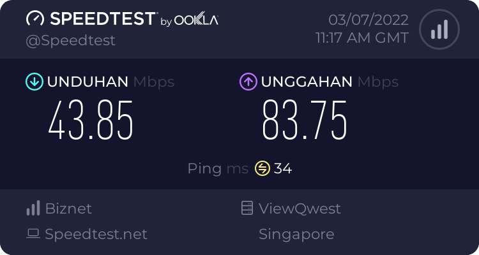The width and height of the screenshot is (479, 255).
Task: Click the Biznet provider name
Action: click(68, 208)
